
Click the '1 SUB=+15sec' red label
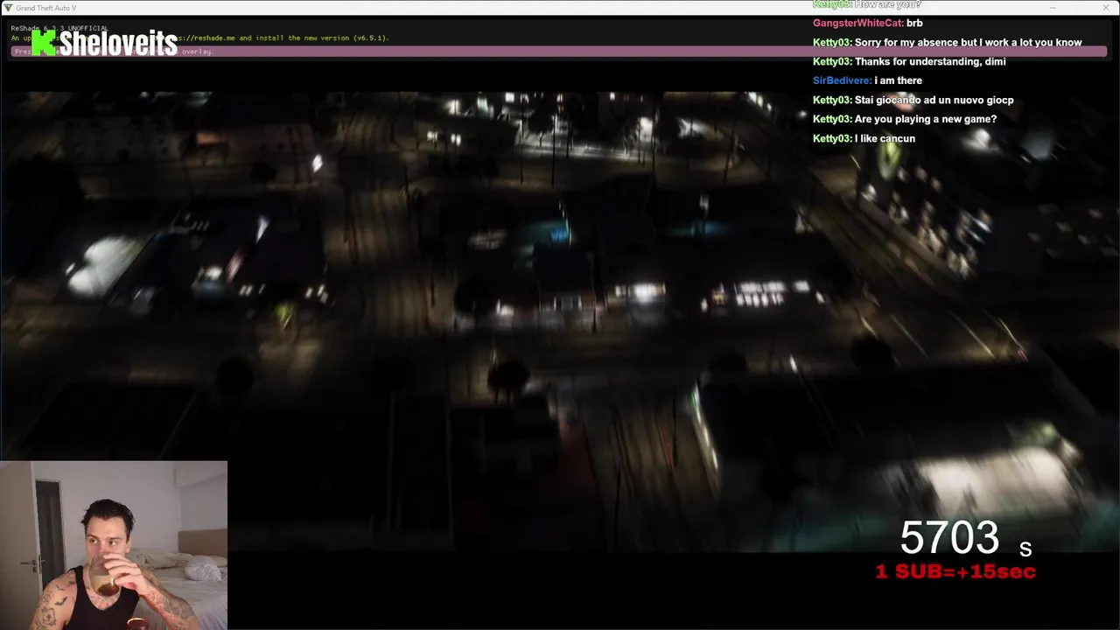(x=955, y=571)
